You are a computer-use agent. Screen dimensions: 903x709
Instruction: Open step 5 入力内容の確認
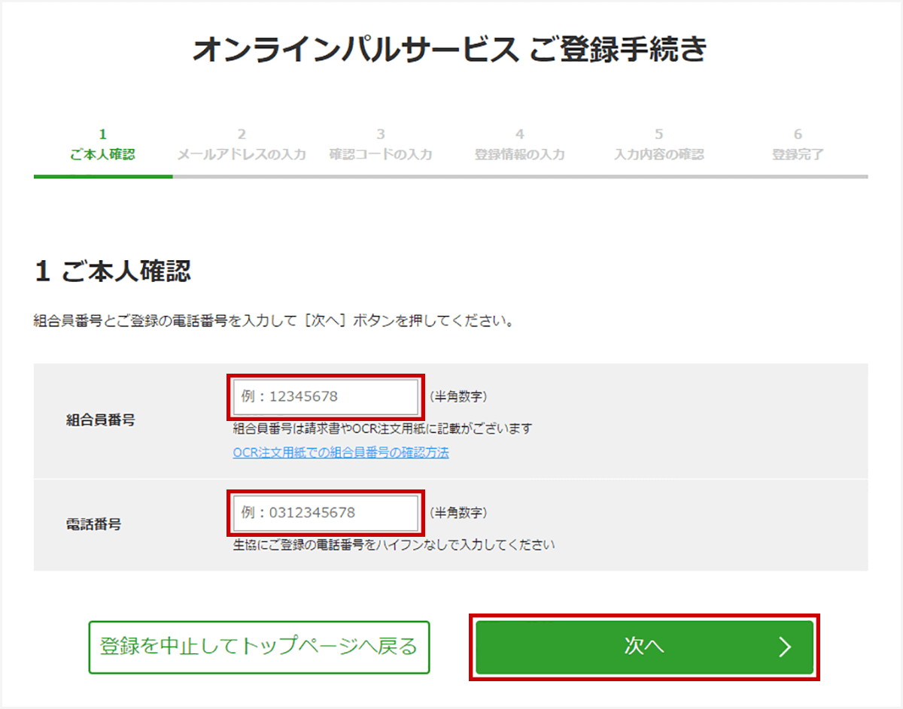tap(658, 146)
